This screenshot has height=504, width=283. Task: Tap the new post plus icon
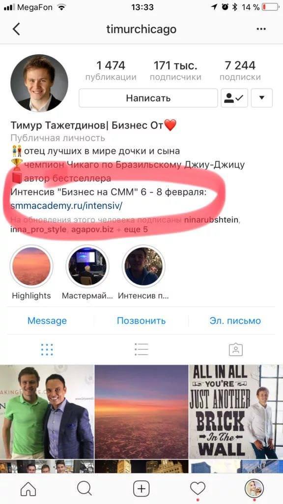tap(141, 489)
